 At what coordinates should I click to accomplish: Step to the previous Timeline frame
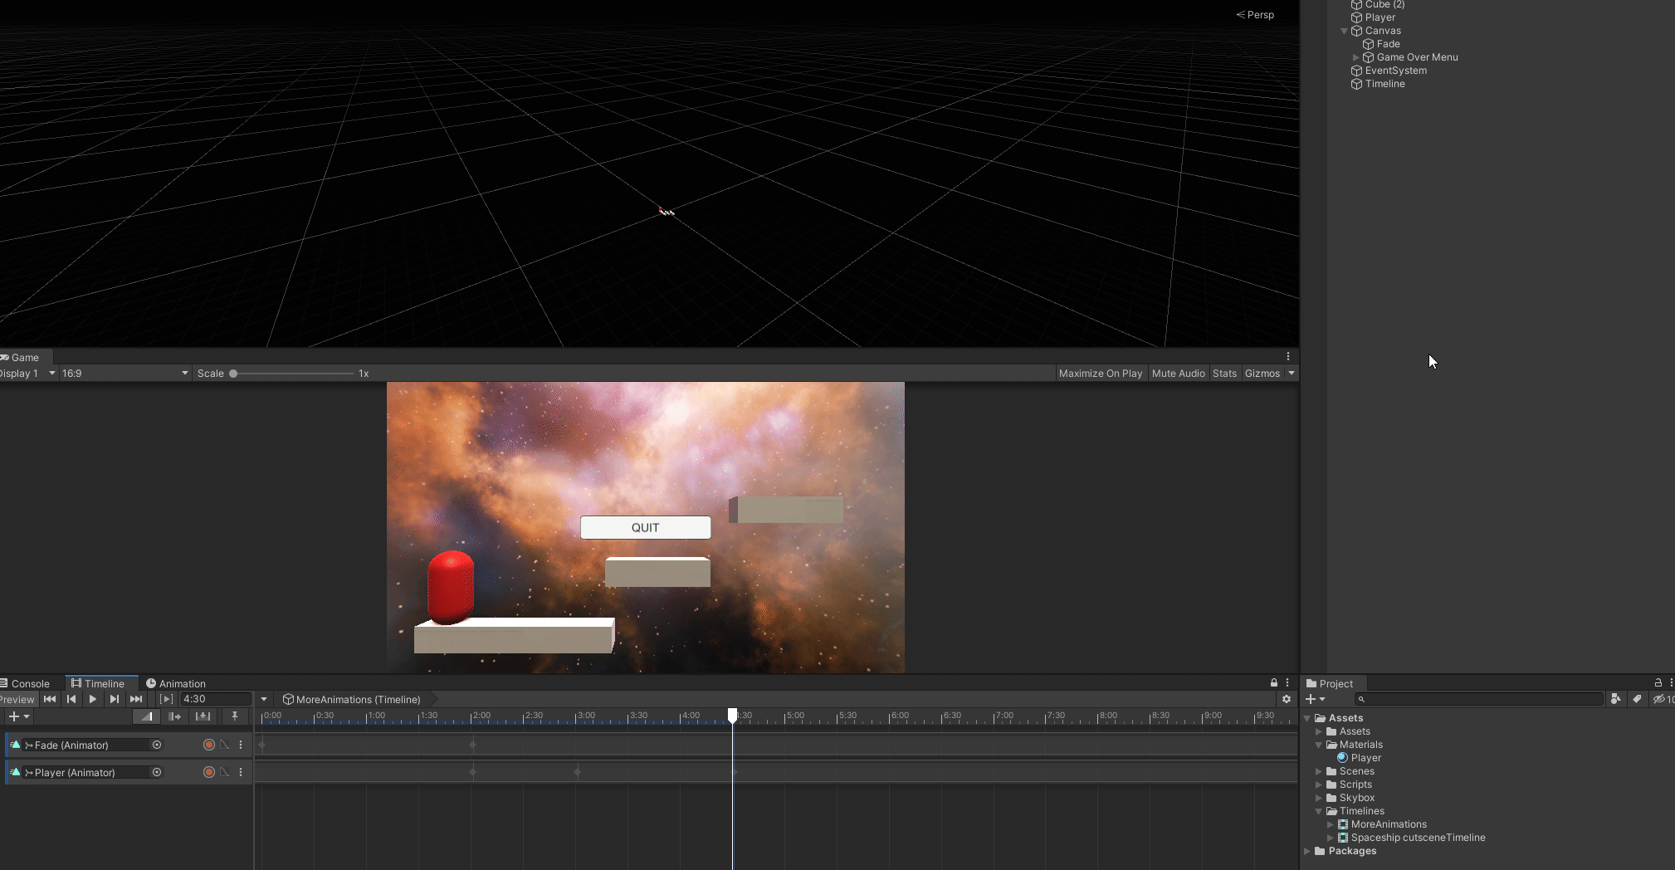(x=71, y=699)
